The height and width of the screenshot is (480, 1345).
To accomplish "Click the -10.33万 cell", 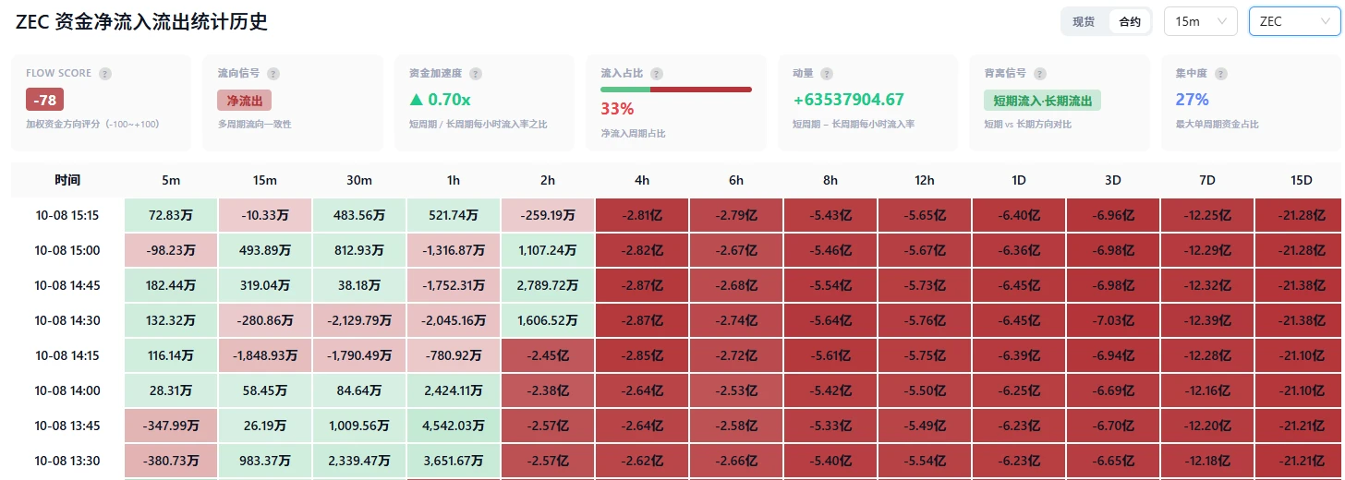I will 265,215.
